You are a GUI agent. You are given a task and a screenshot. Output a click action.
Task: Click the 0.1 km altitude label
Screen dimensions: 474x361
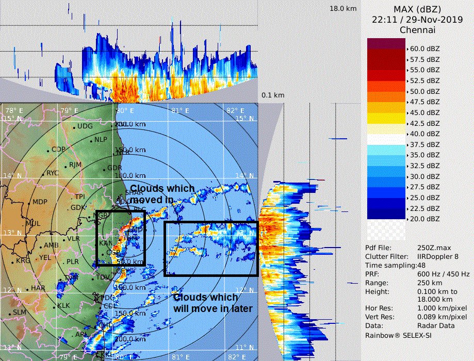click(273, 95)
